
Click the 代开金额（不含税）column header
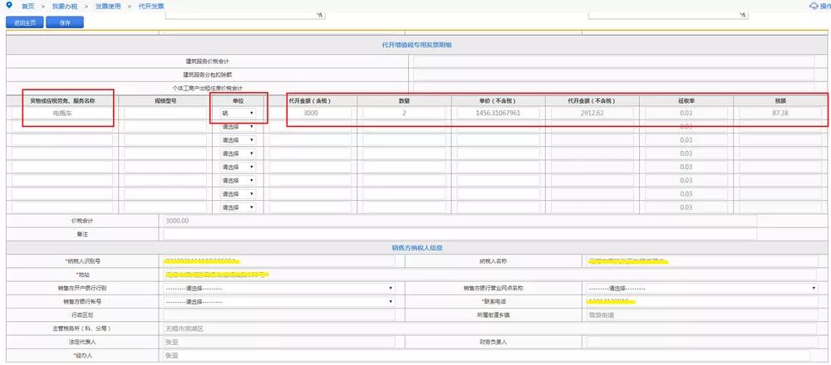[x=592, y=100]
